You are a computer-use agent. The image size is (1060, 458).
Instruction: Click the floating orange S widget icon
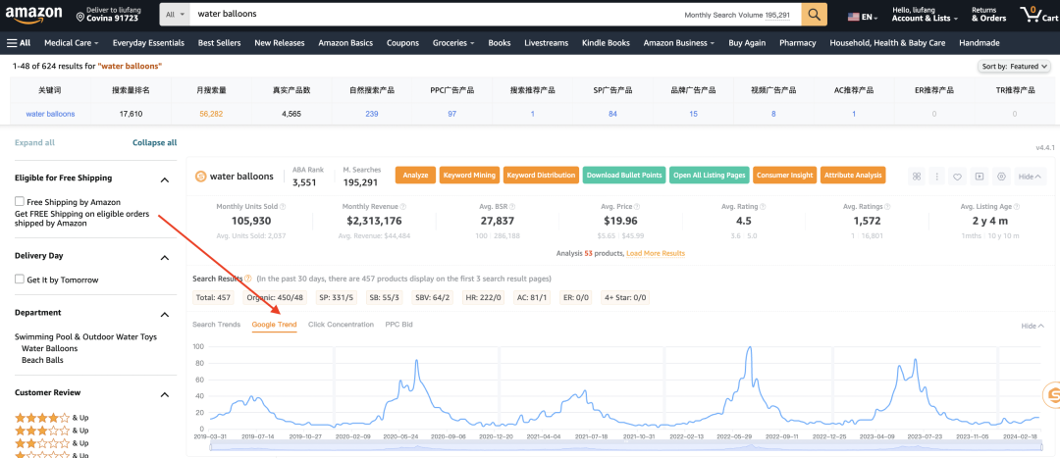1052,394
